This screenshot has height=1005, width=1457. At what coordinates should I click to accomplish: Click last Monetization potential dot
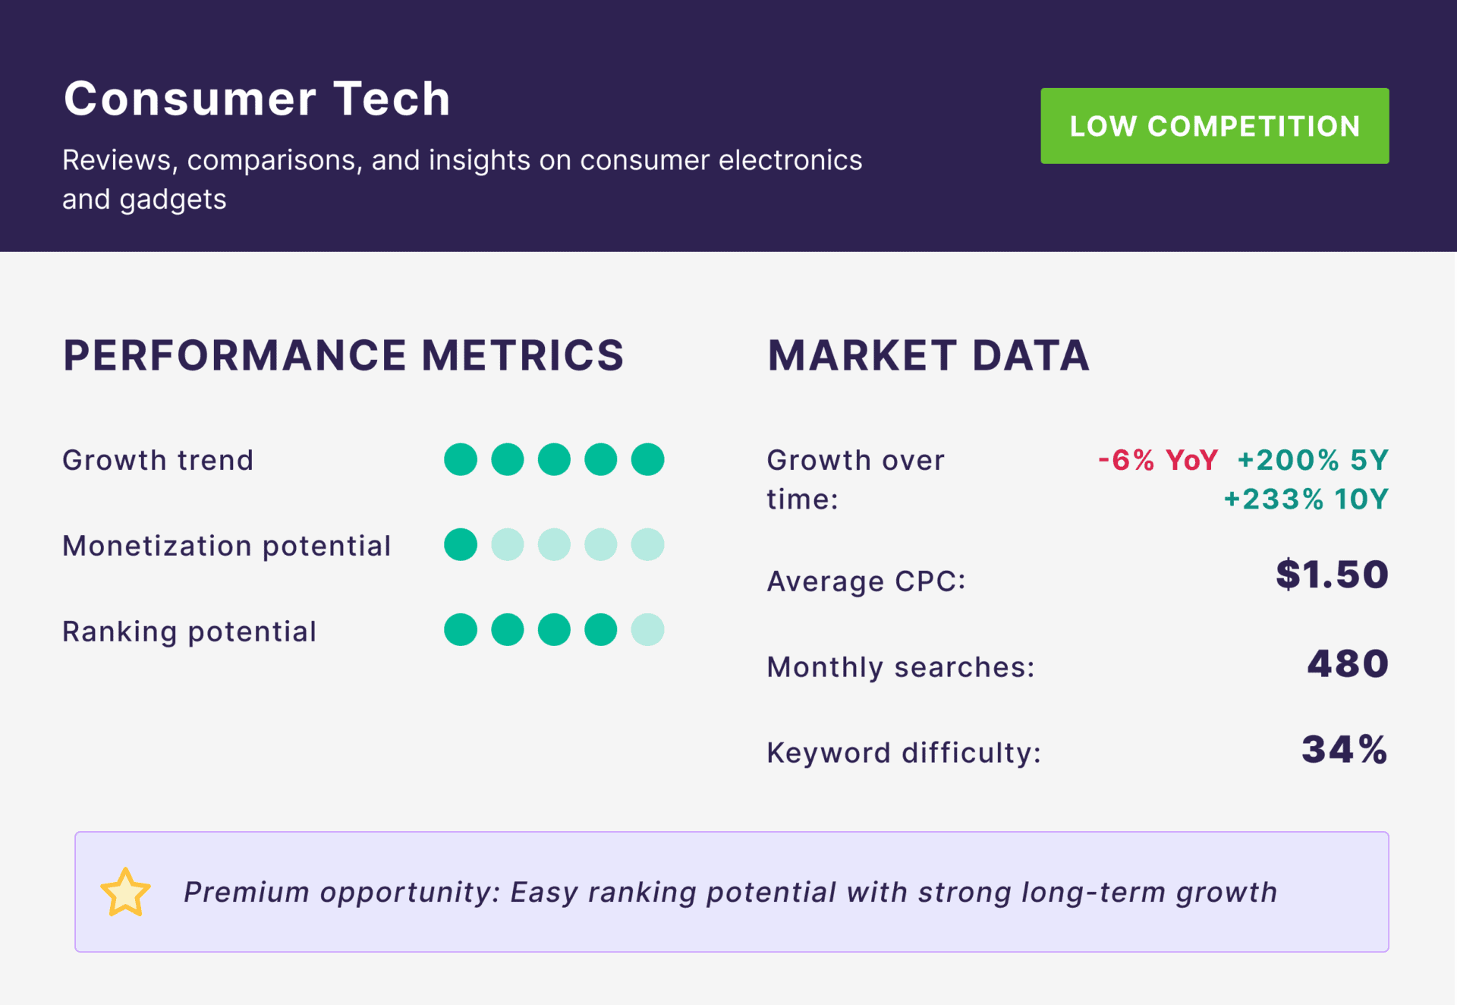647,545
